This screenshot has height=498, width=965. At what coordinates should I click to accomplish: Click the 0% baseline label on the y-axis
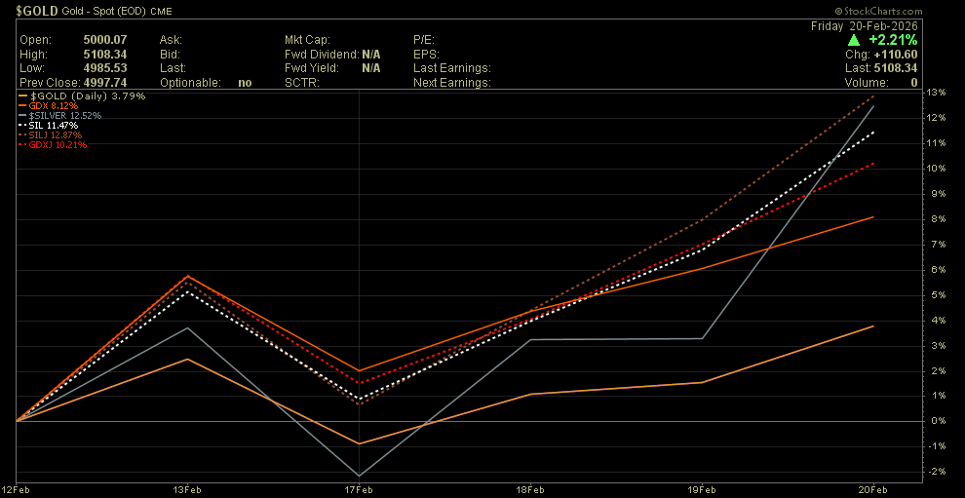click(936, 421)
